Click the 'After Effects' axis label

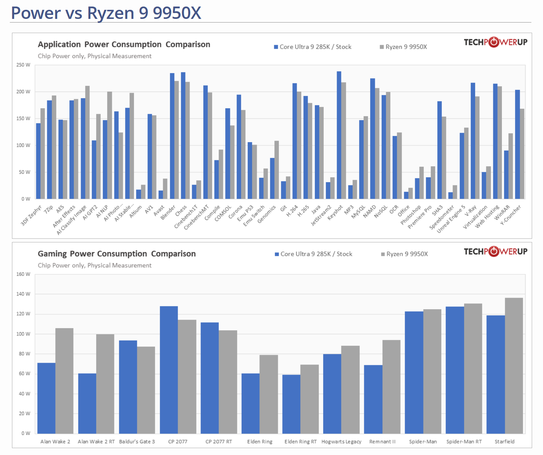point(64,217)
